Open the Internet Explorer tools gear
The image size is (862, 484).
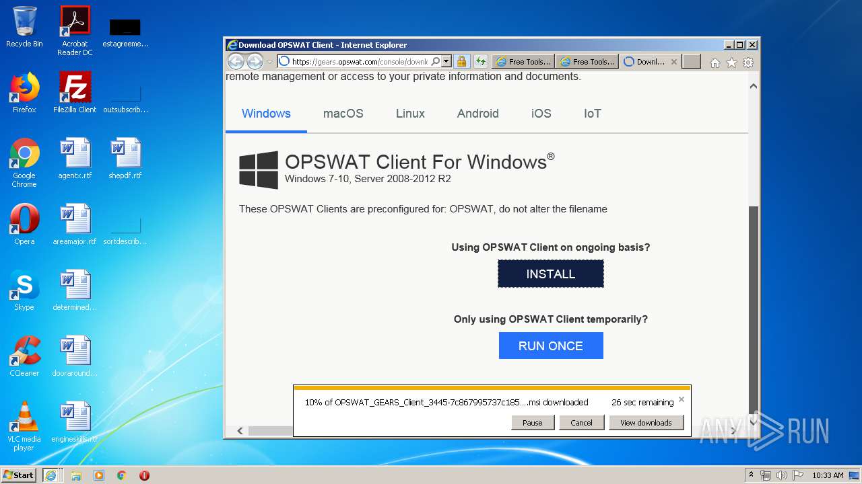(748, 63)
